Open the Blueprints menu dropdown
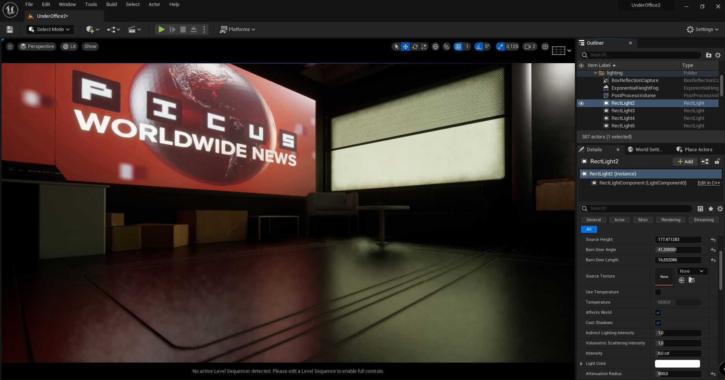Image resolution: width=725 pixels, height=380 pixels. point(113,29)
